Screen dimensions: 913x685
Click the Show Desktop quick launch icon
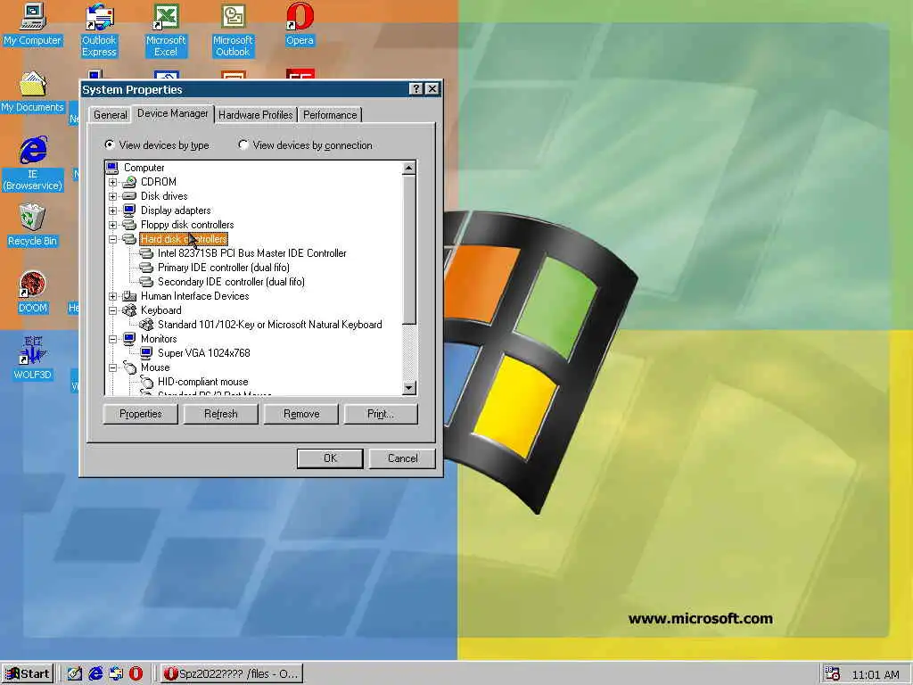(x=75, y=673)
